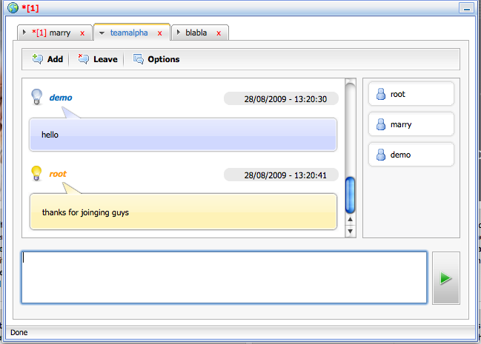The width and height of the screenshot is (481, 344).
Task: Click the user avatar icon for demo
Action: (x=381, y=155)
